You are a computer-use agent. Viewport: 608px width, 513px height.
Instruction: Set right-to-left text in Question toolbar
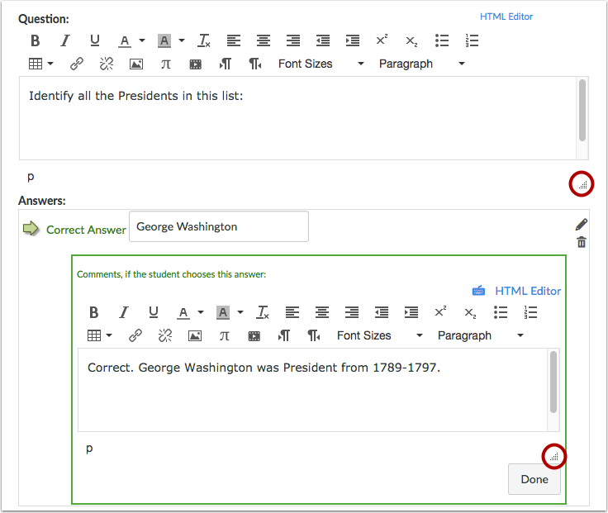[255, 64]
